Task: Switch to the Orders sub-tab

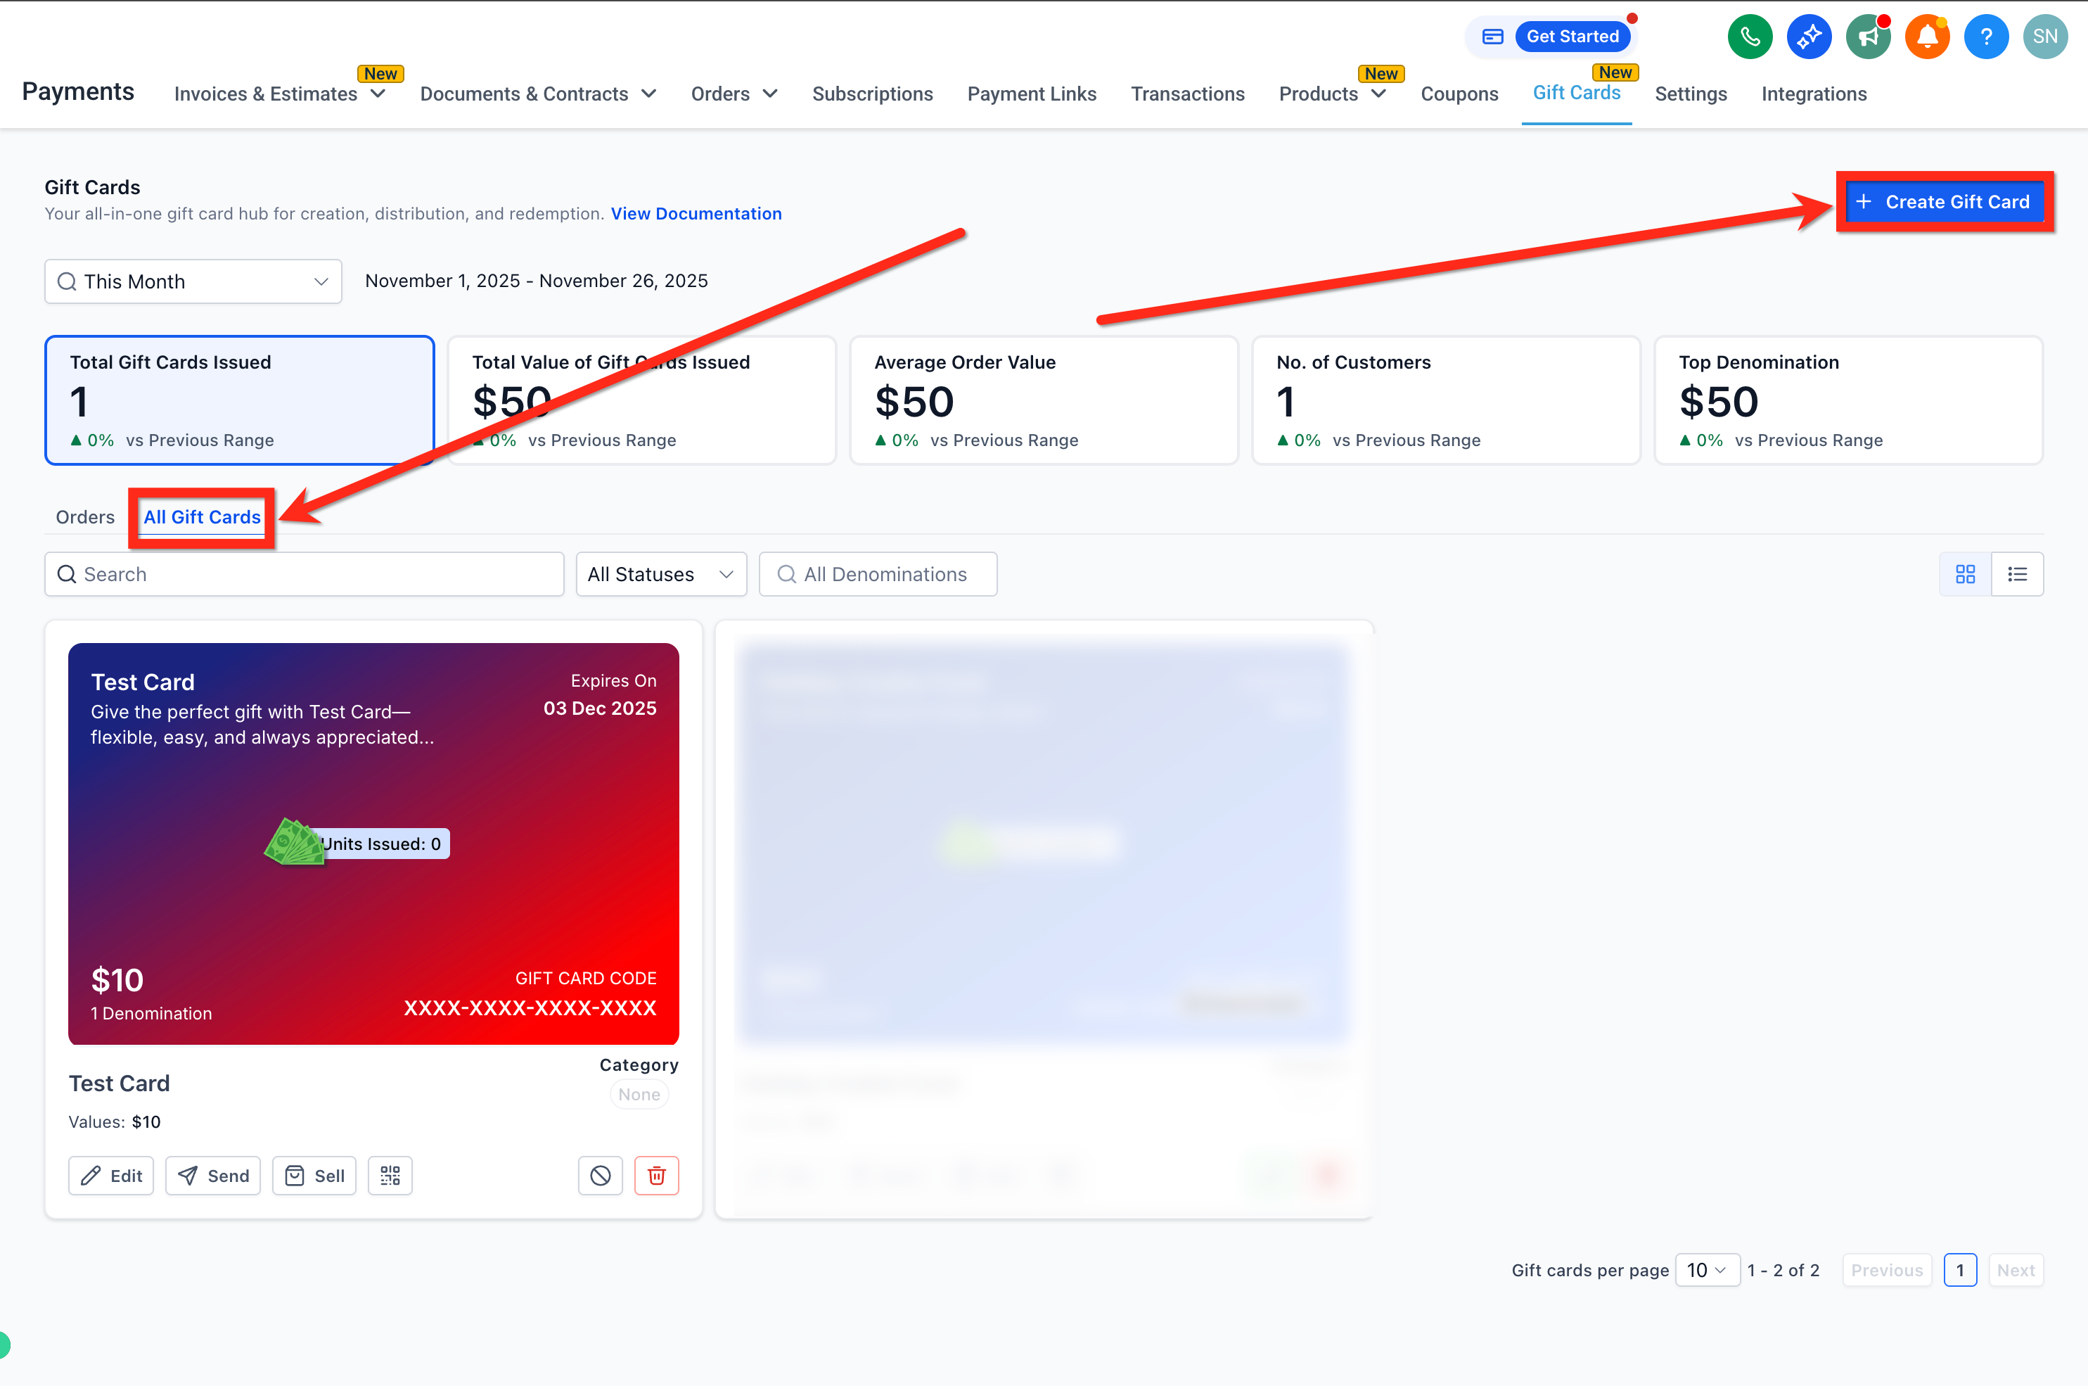Action: coord(85,517)
